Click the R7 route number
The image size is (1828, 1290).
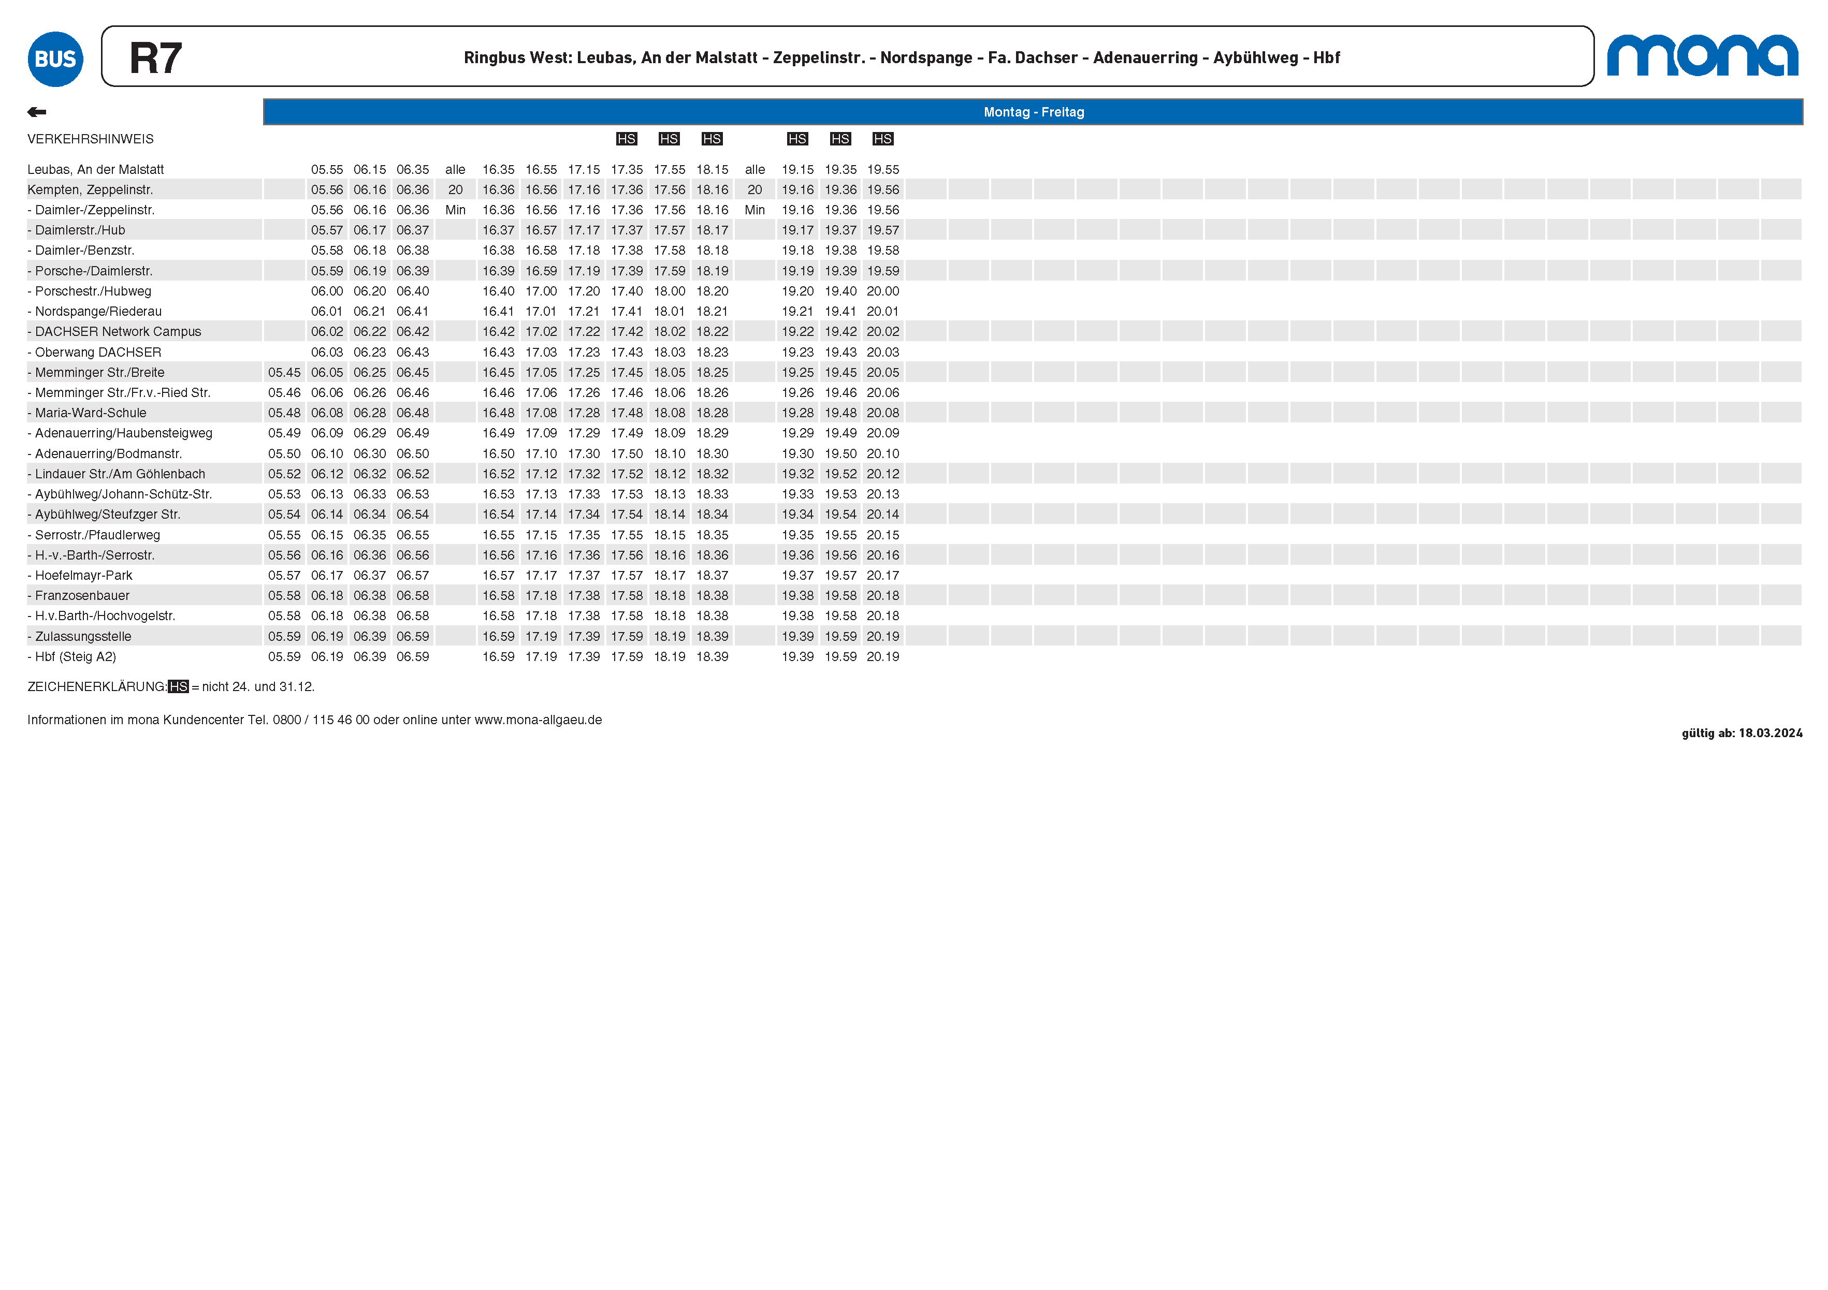pos(155,58)
